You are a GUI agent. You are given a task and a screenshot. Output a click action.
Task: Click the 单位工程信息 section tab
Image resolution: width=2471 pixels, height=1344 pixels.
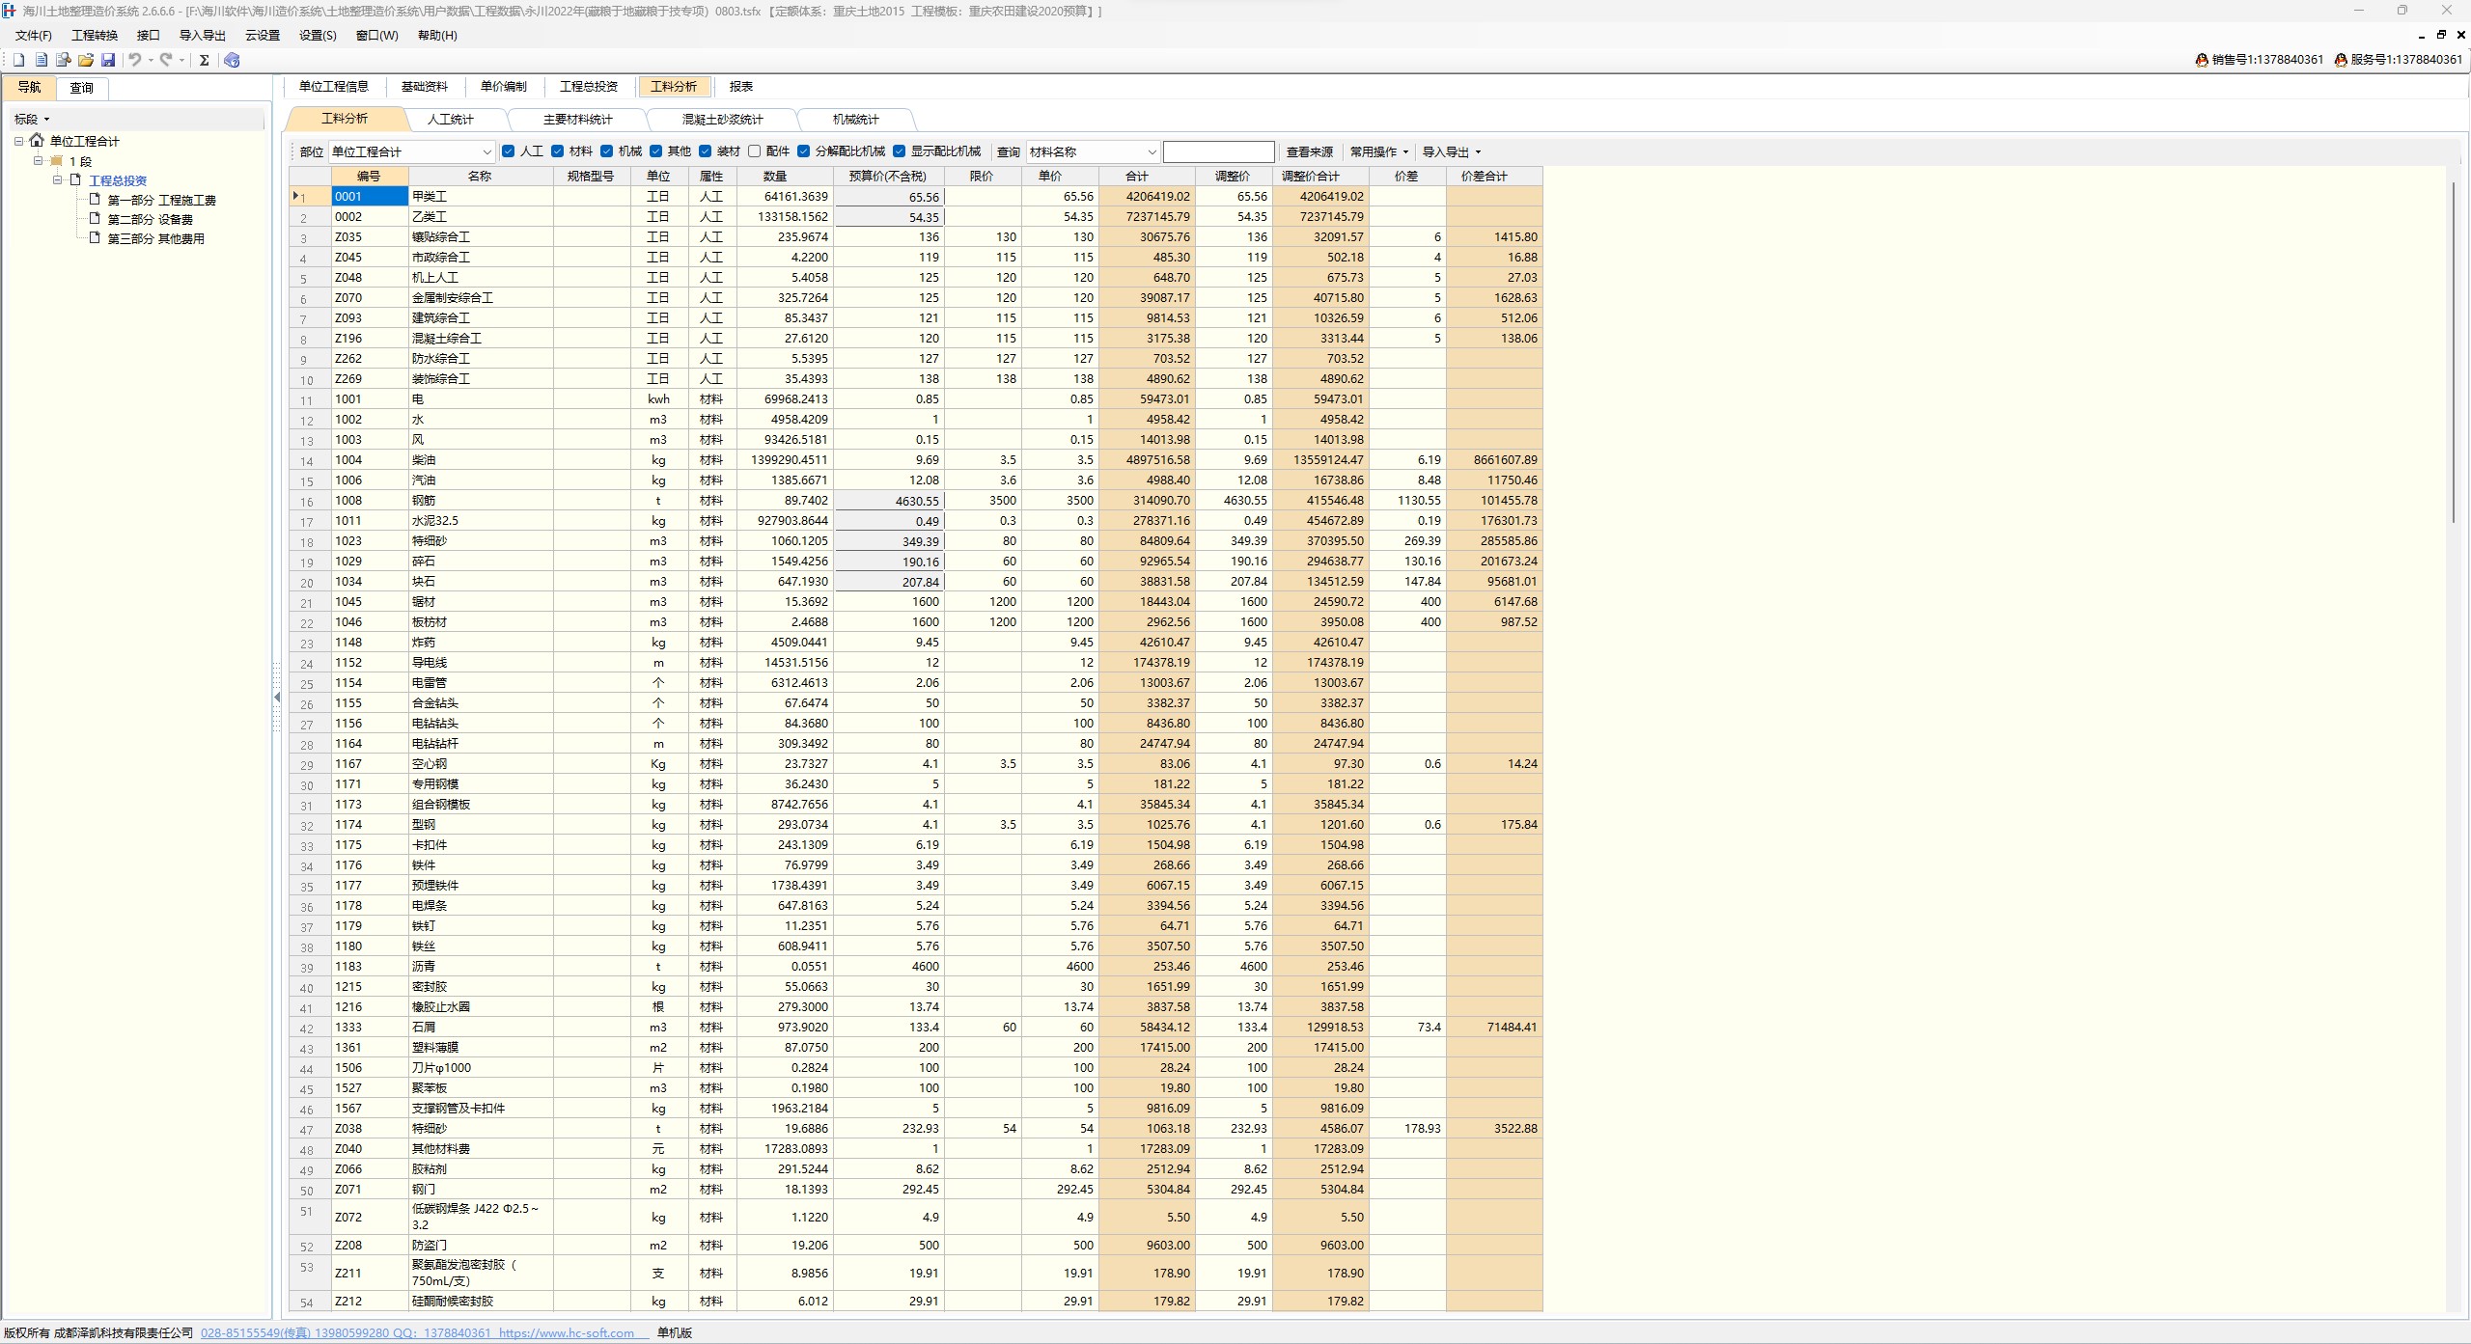coord(334,87)
